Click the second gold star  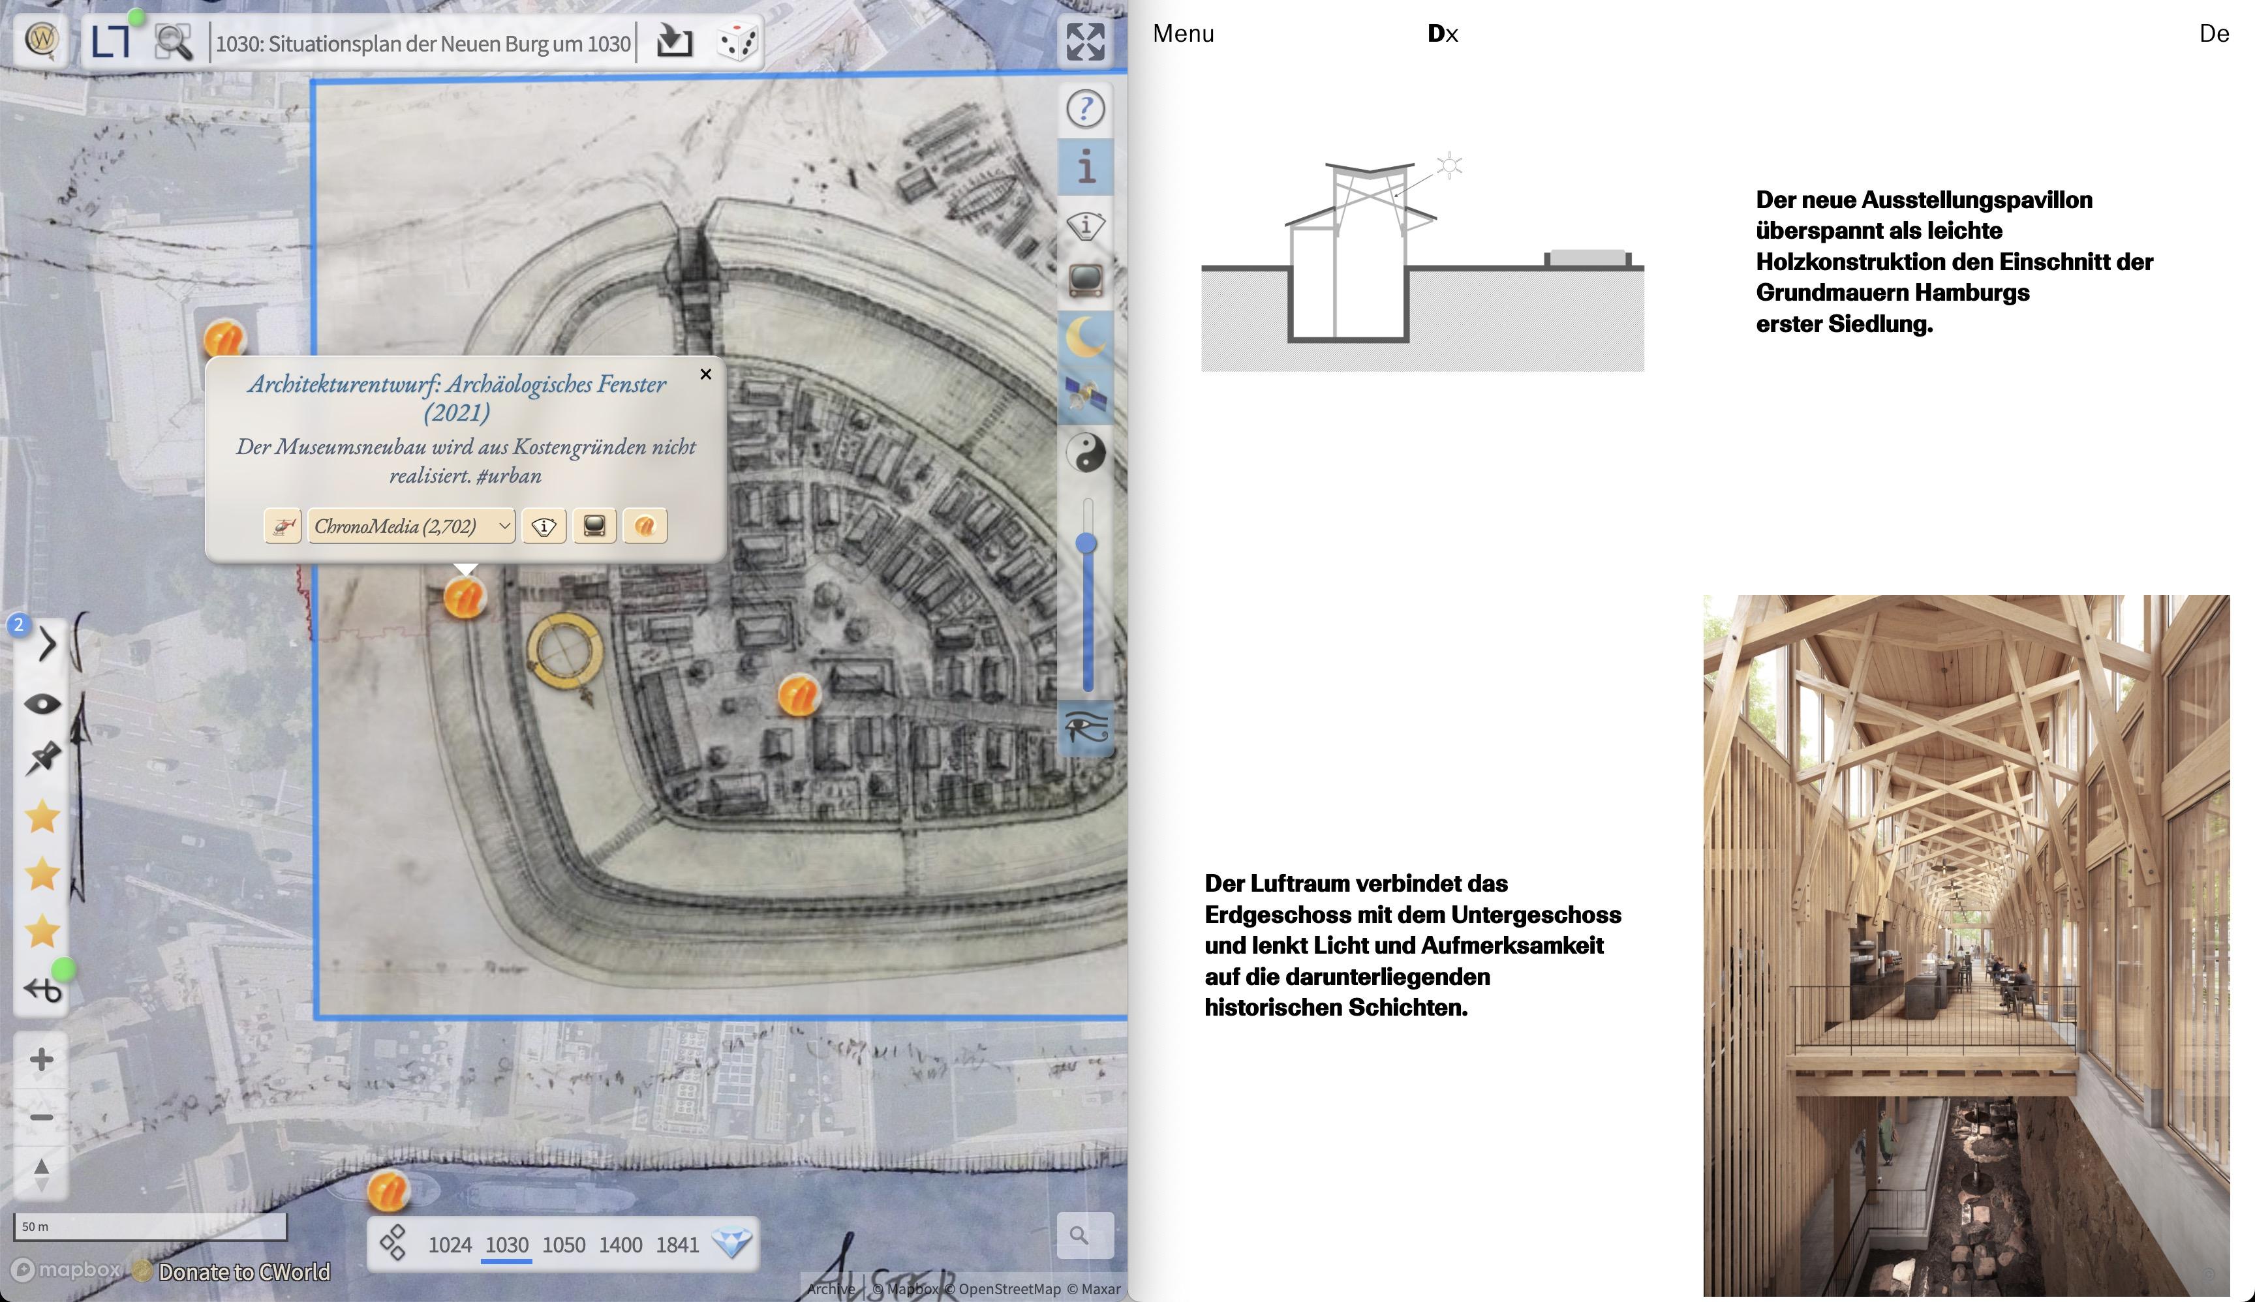coord(42,873)
